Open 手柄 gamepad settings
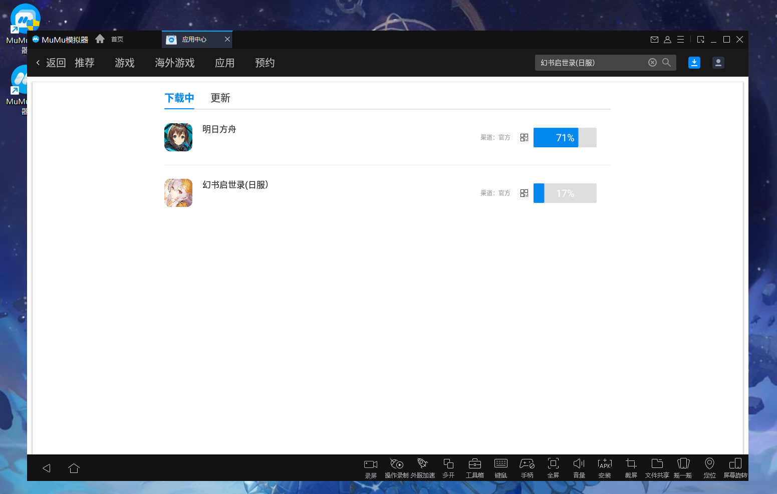 pos(527,468)
